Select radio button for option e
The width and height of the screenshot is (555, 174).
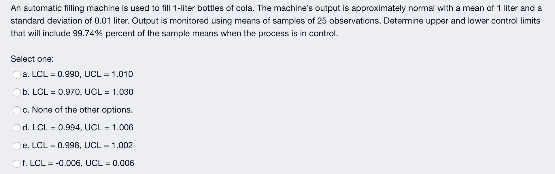(17, 146)
